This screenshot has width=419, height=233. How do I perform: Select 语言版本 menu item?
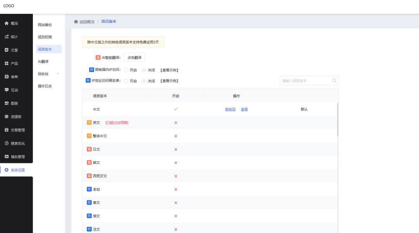tap(48, 49)
